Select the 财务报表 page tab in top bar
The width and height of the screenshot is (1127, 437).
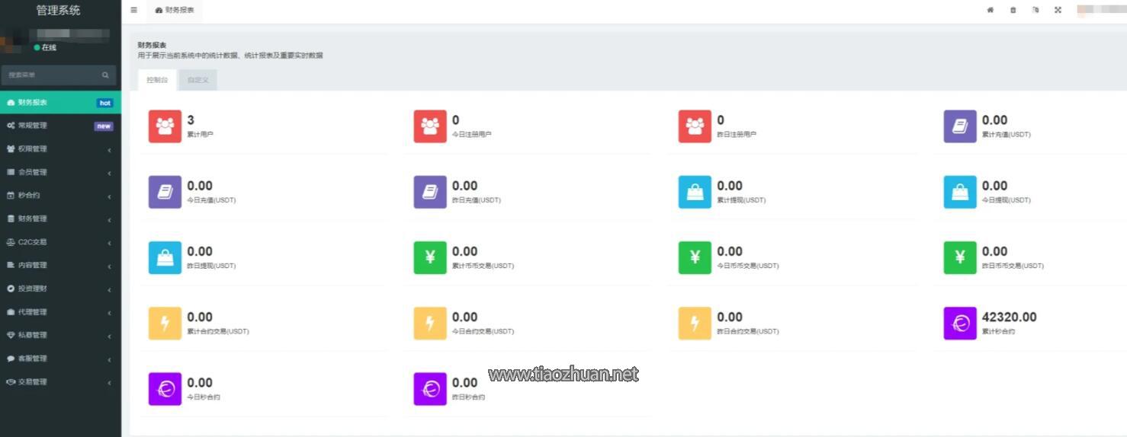(175, 10)
